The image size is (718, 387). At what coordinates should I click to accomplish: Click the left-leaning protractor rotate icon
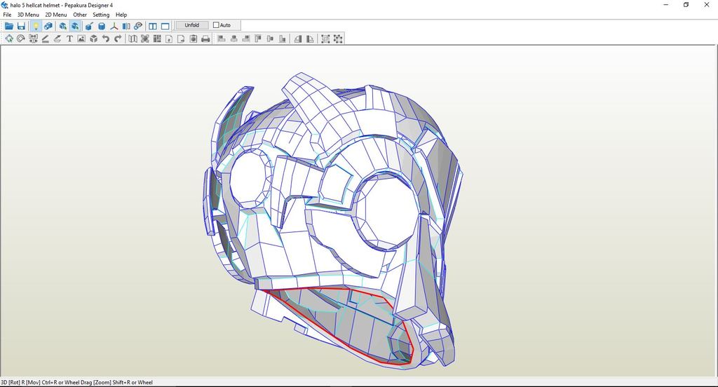[x=298, y=39]
